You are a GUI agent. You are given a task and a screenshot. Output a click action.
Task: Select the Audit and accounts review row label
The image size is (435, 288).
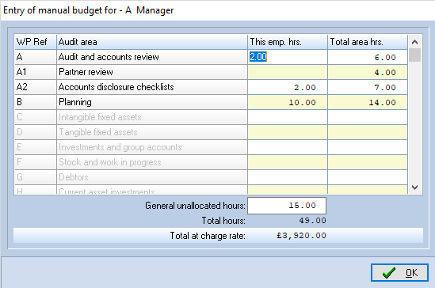click(152, 57)
